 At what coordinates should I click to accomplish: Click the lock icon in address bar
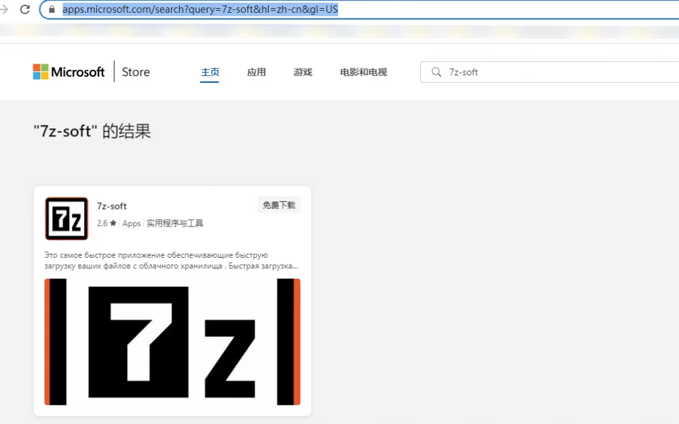52,9
